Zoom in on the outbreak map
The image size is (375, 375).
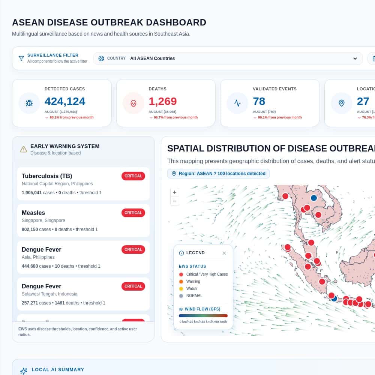(175, 192)
